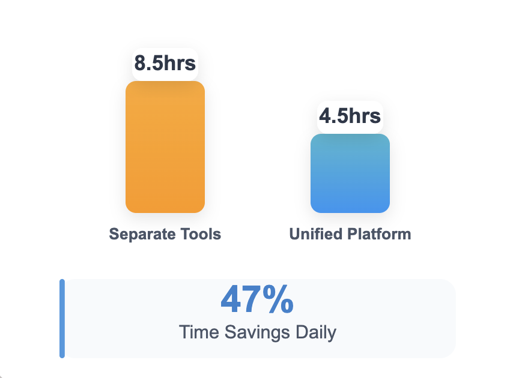Click the white badge above blue bar
The image size is (513, 378).
click(x=350, y=117)
